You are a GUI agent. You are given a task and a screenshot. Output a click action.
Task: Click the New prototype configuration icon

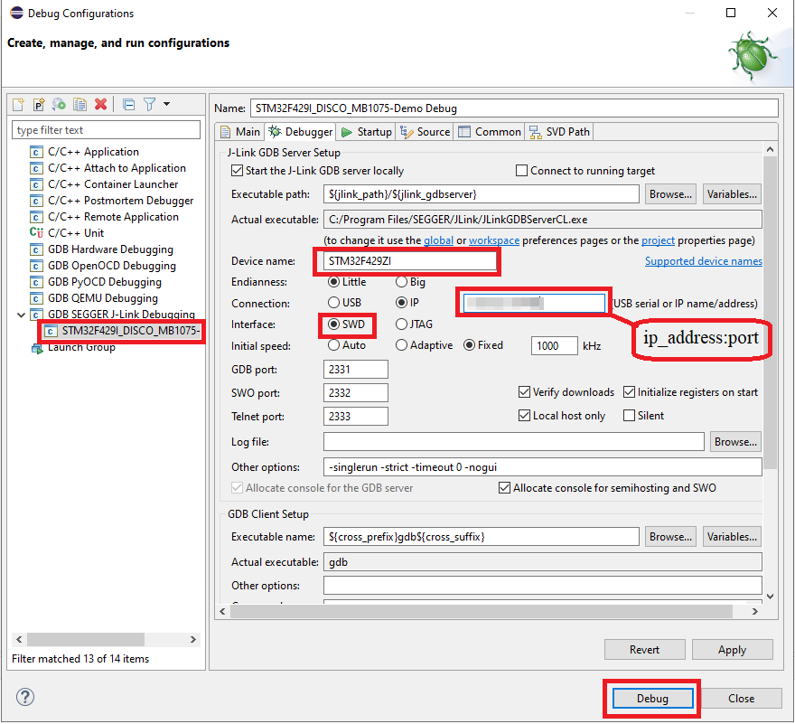point(39,105)
